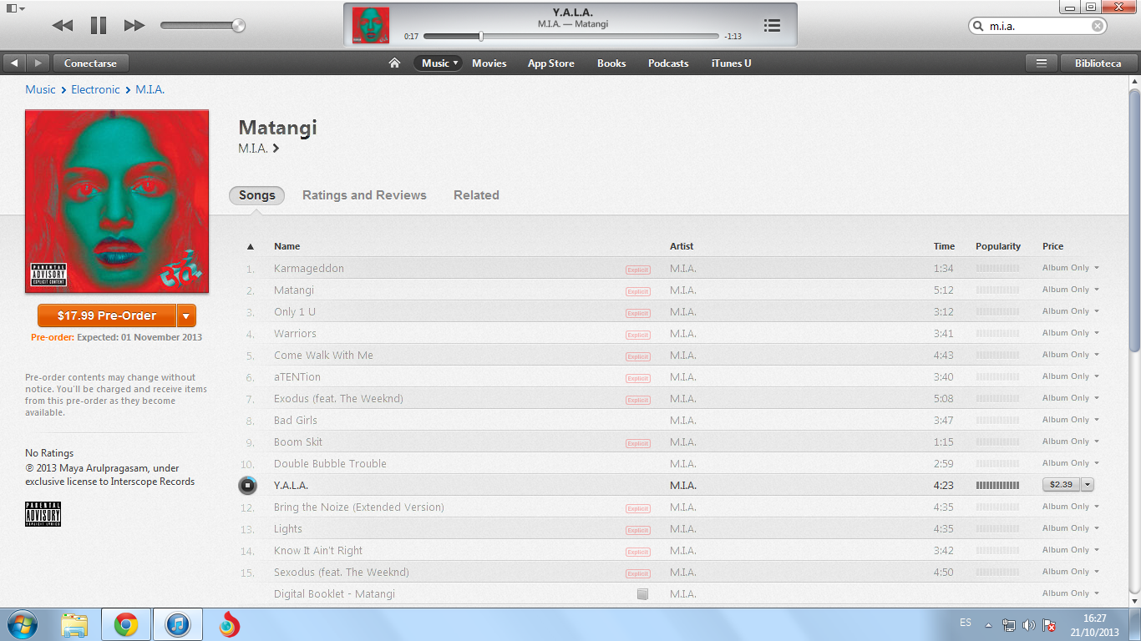Follow the Music breadcrumb link
The width and height of the screenshot is (1141, 641).
tap(40, 89)
